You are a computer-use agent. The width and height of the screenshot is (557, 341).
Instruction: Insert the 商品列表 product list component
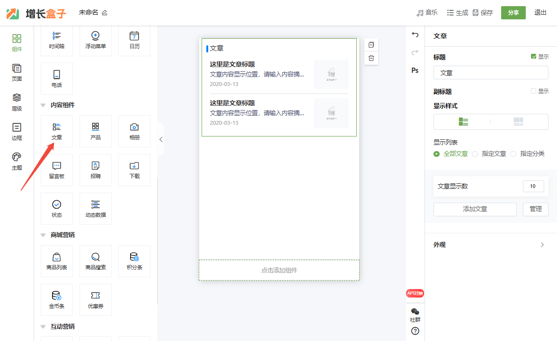click(x=57, y=261)
